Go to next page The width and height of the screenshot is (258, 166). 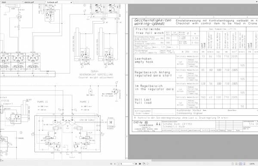[x=136, y=164]
